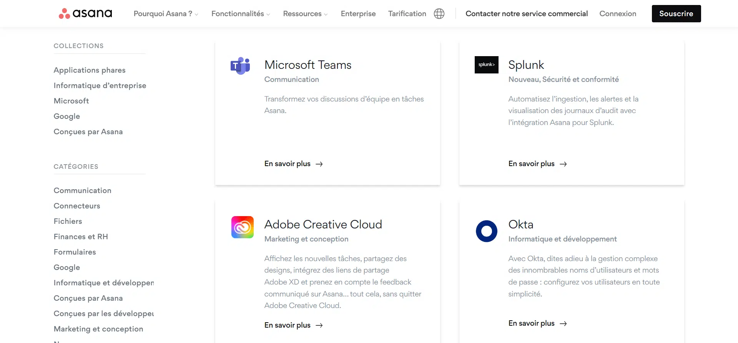Open the Adobe Creative Cloud title
Viewport: 738px width, 343px height.
point(323,224)
